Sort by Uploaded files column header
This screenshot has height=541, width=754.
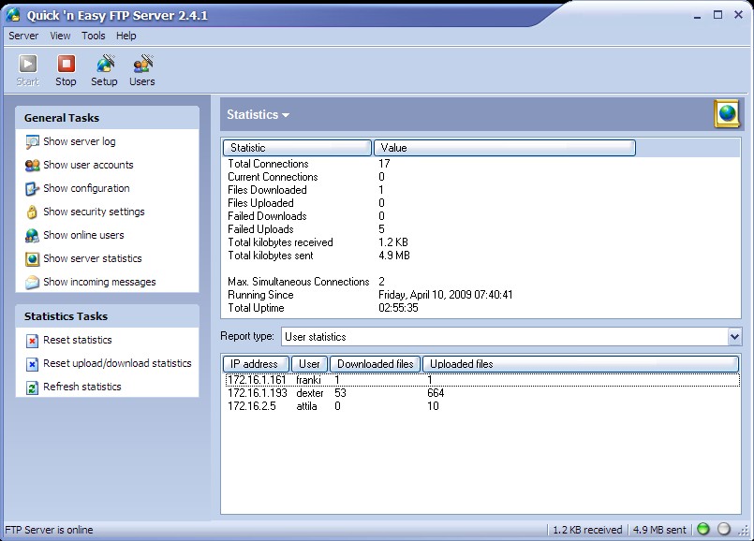[581, 364]
